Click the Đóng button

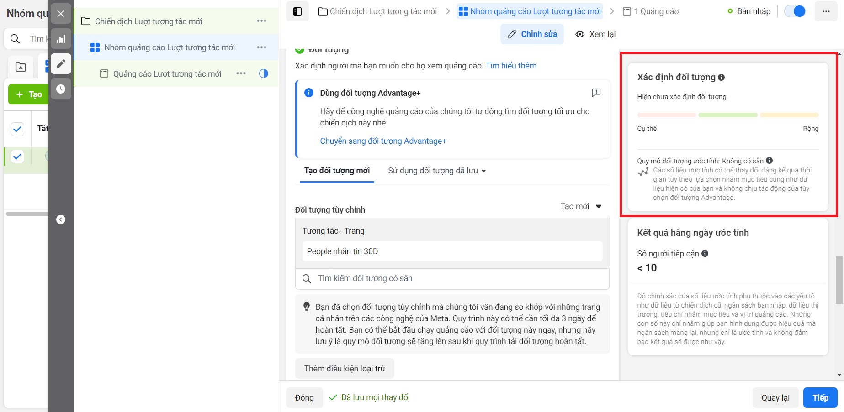[304, 398]
